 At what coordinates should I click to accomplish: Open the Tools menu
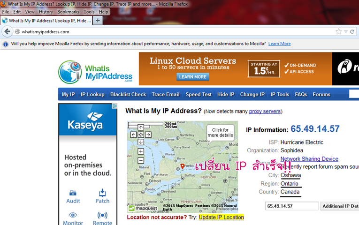tap(89, 12)
